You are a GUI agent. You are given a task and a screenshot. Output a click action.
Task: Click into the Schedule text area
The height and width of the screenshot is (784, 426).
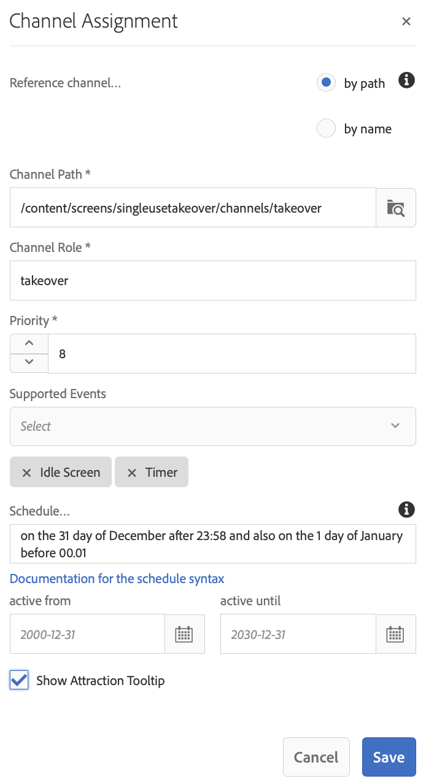tap(212, 544)
